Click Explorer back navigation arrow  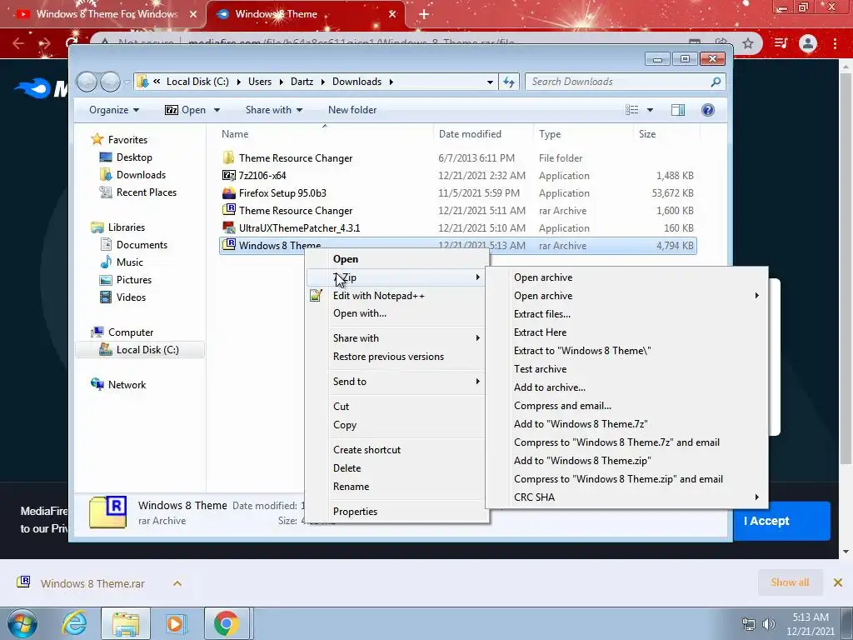coord(87,82)
